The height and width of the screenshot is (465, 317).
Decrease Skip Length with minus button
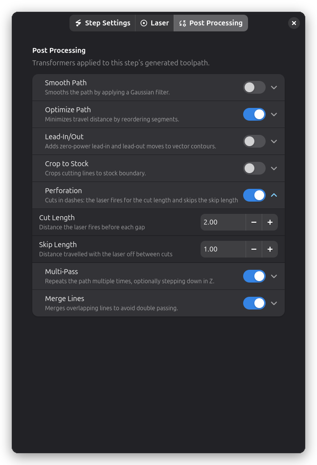point(254,249)
